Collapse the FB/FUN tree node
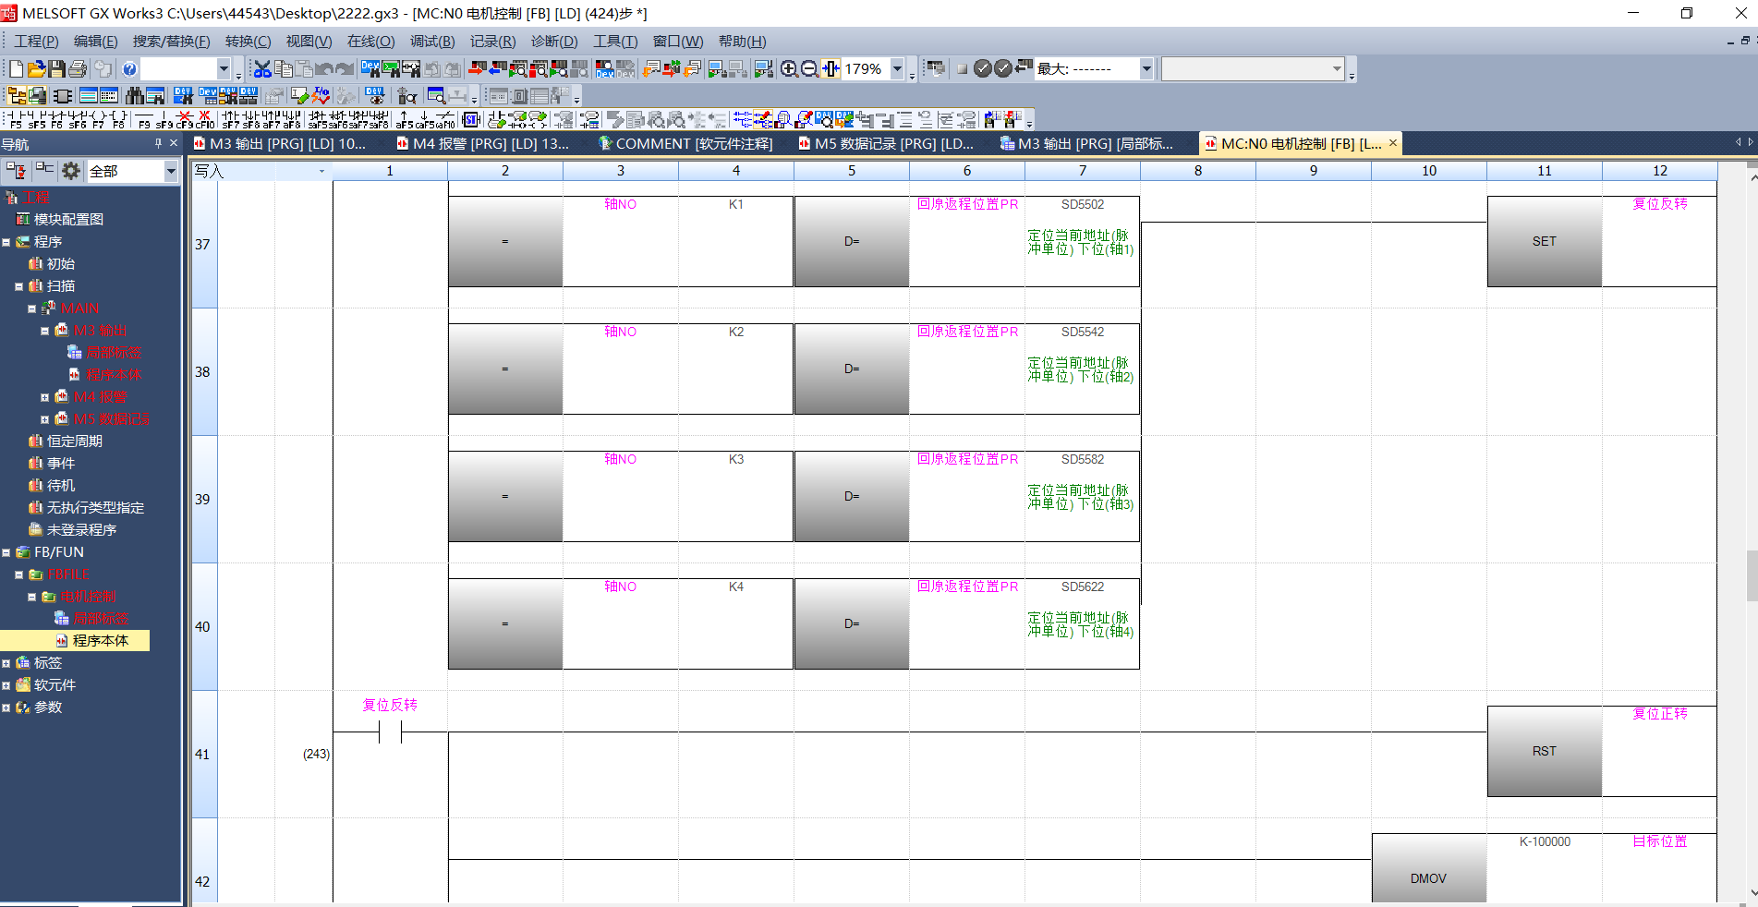The height and width of the screenshot is (907, 1758). coord(6,552)
